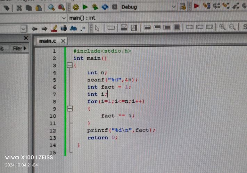Switch to the Files tab
Viewport: 247px width, 173px height.
[x=17, y=48]
